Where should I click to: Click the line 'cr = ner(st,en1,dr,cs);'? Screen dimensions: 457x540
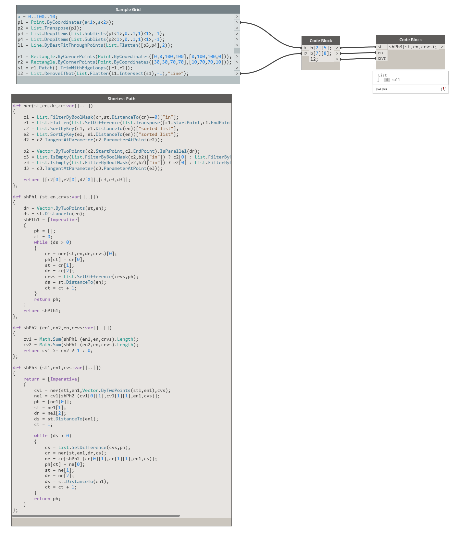pos(76,453)
